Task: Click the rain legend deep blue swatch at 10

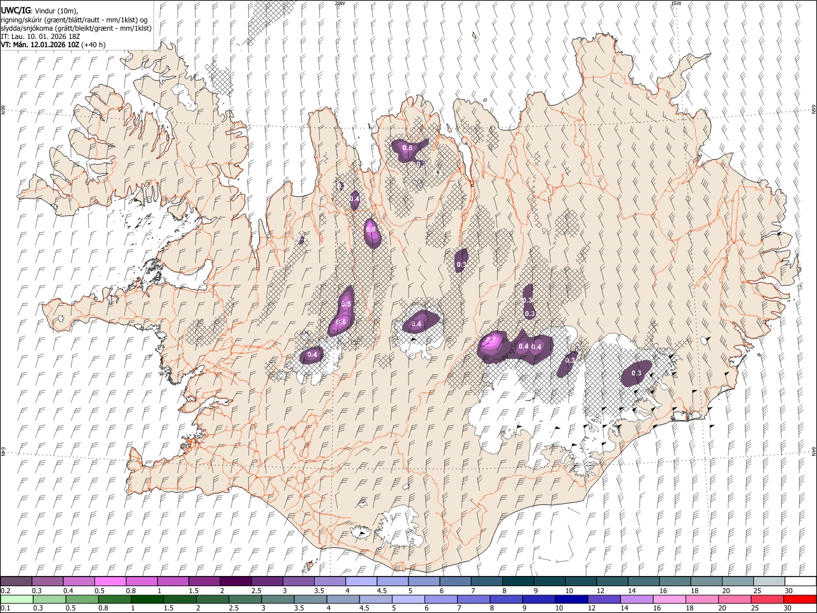Action: coord(571,599)
